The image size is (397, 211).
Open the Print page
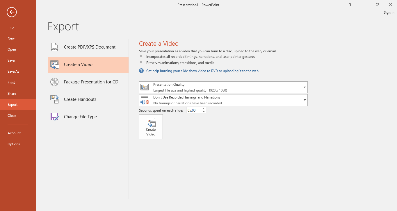[x=18, y=83]
